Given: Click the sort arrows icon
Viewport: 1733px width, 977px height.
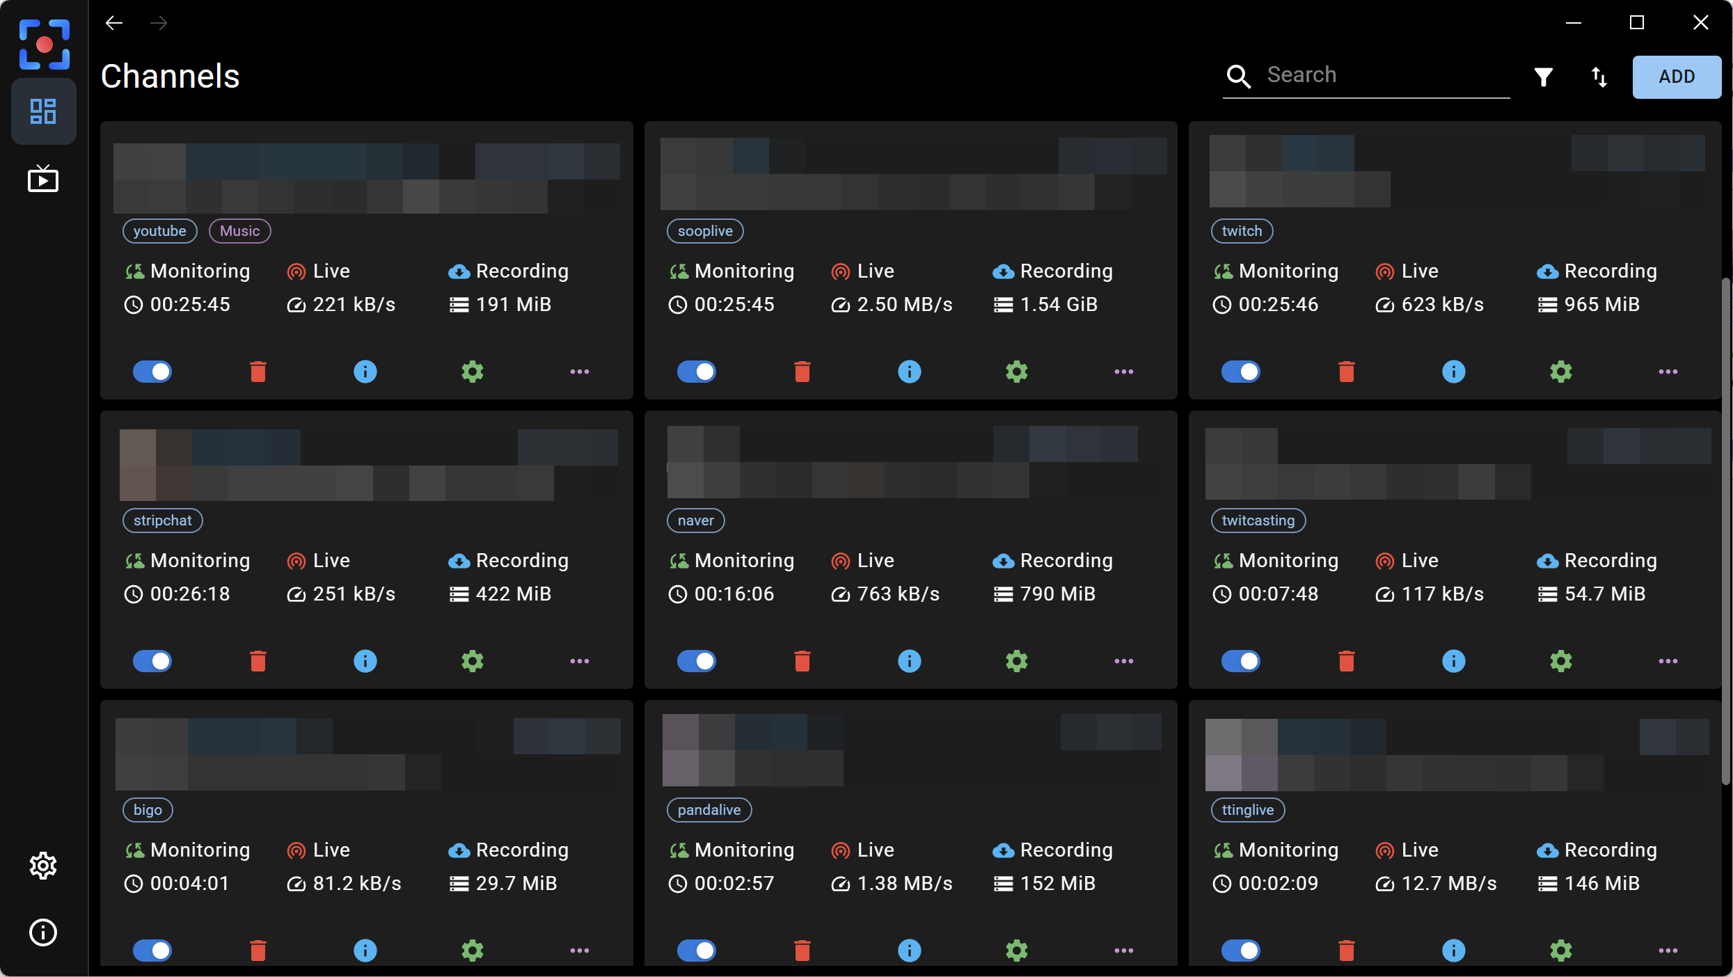Looking at the screenshot, I should point(1599,77).
